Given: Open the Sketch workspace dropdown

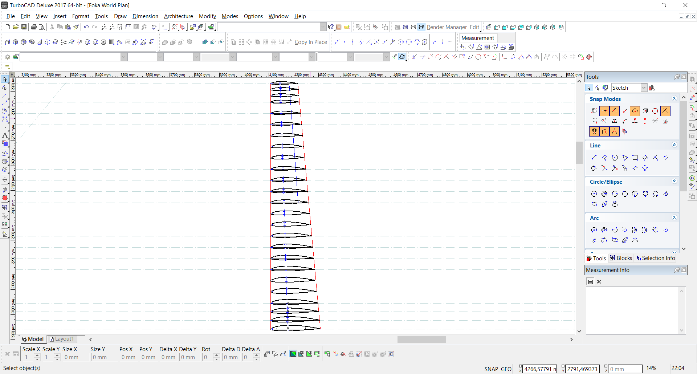Looking at the screenshot, I should tap(644, 88).
